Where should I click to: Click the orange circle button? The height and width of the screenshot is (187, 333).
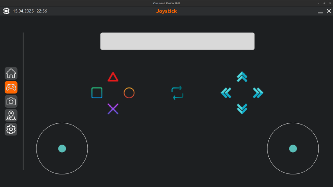click(x=129, y=93)
